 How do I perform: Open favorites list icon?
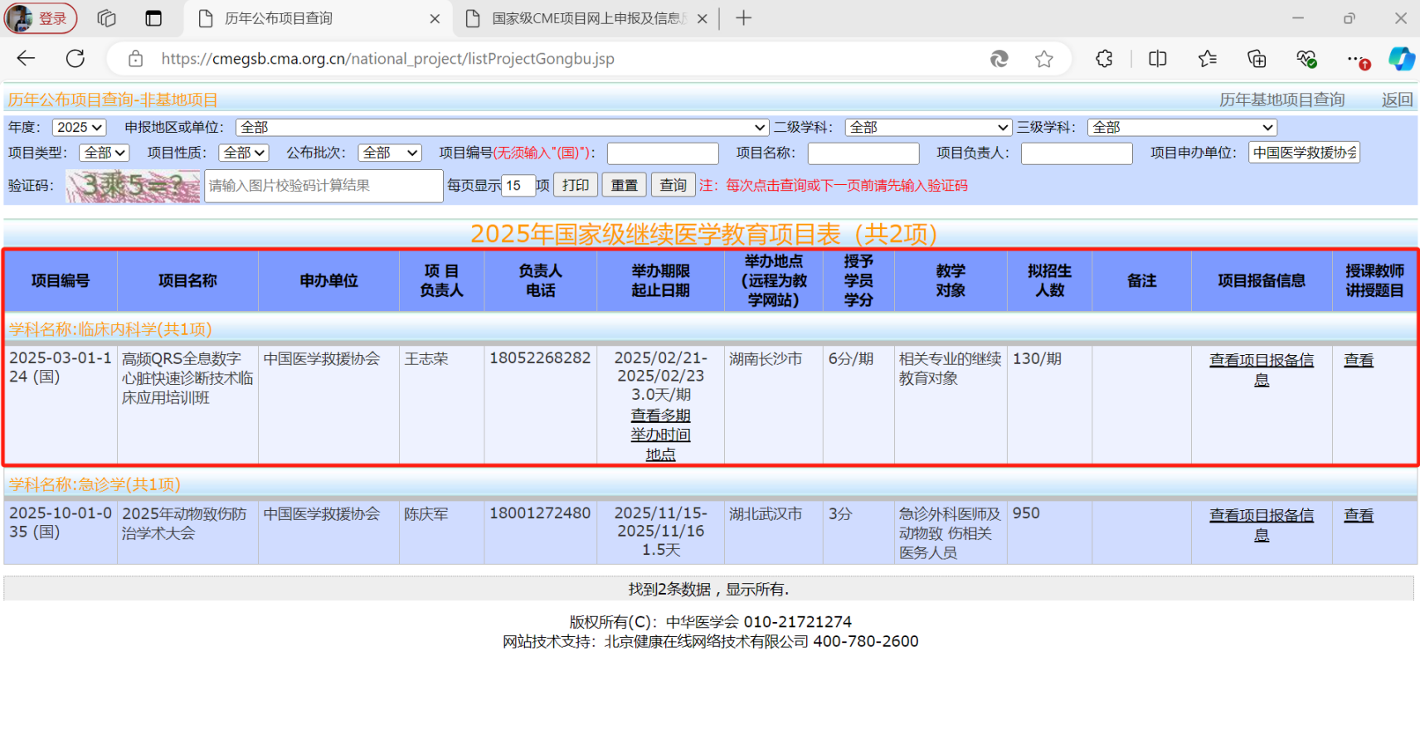pos(1208,59)
